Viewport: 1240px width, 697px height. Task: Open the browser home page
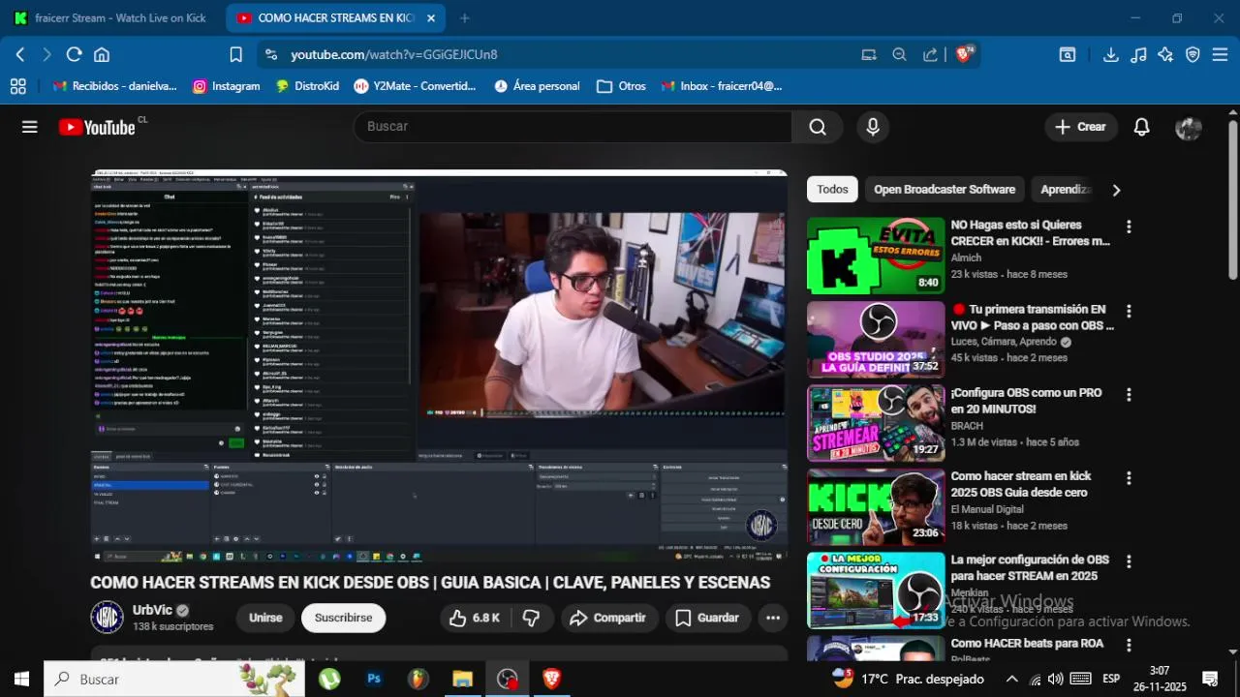(x=102, y=55)
